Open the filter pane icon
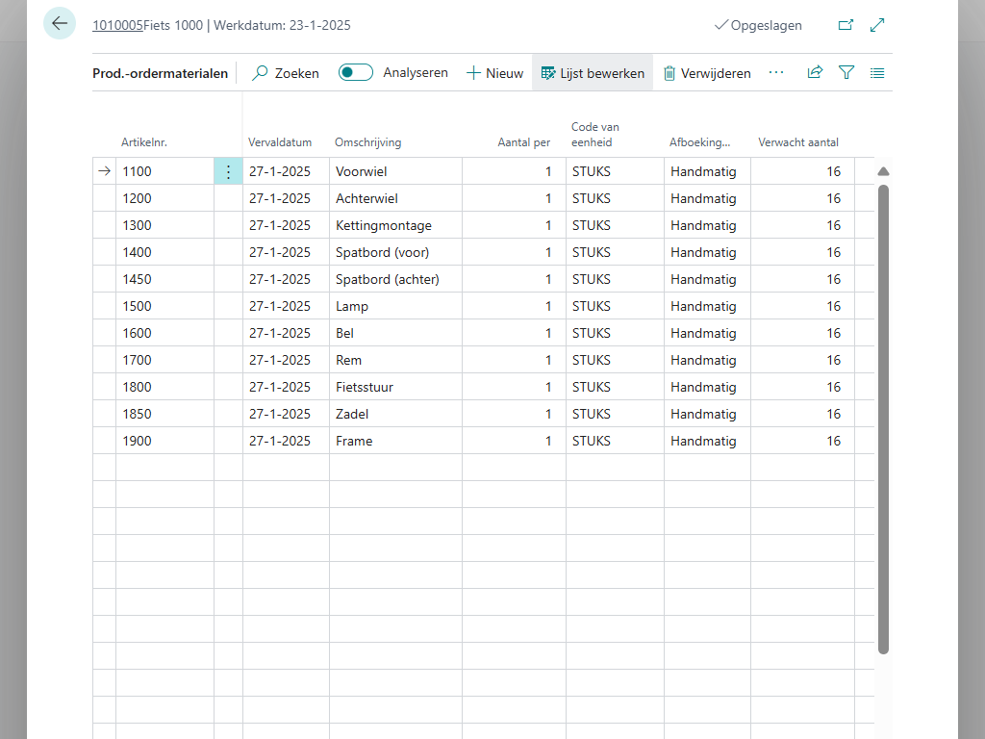The height and width of the screenshot is (739, 985). [x=846, y=72]
